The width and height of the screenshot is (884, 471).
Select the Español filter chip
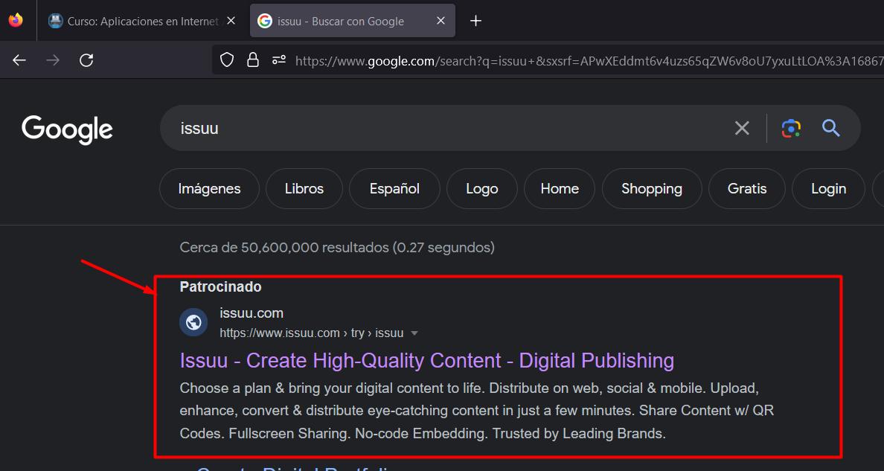tap(394, 188)
